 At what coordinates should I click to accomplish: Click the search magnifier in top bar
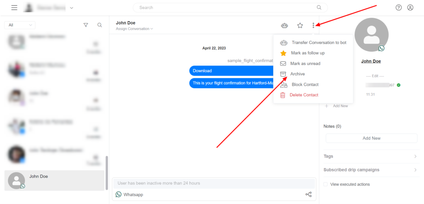319,7
